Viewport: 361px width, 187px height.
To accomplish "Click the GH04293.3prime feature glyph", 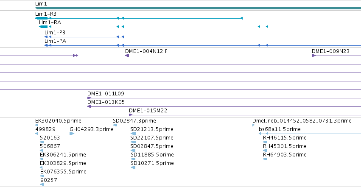I will 72,134.
